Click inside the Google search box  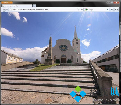click(97, 10)
